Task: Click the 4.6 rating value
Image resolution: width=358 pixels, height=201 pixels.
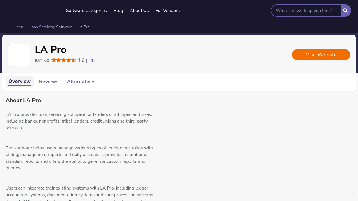Action: (81, 61)
